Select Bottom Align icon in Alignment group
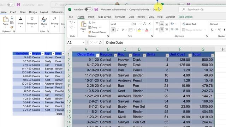This screenshot has width=226, height=127. (x=167, y=24)
